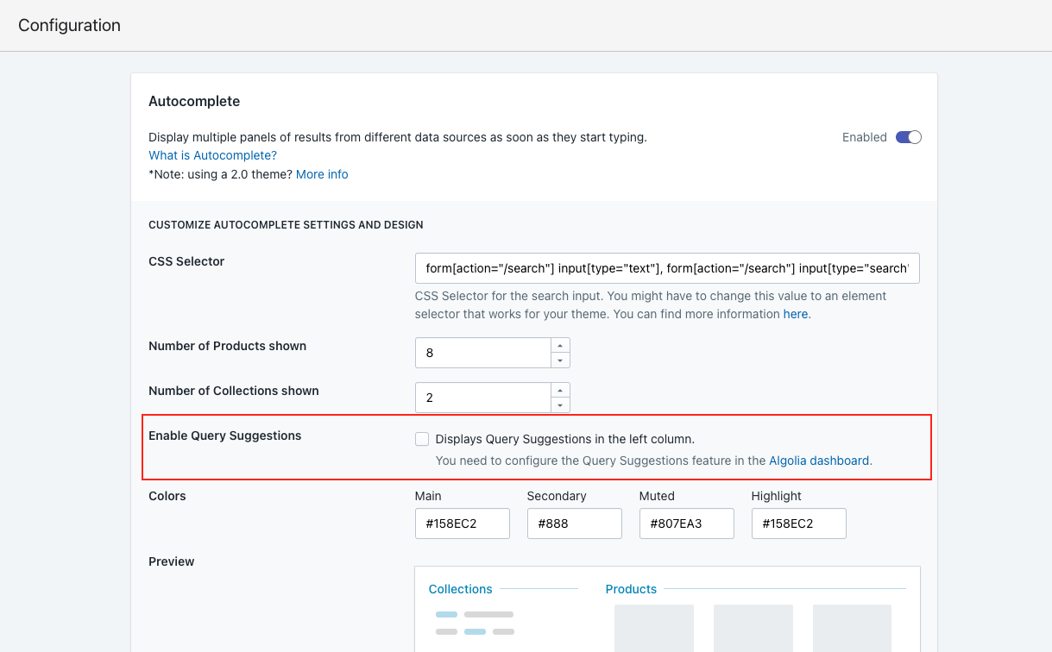Click the 'Displays Query Suggestions in the left column' text
The height and width of the screenshot is (652, 1052).
click(x=565, y=439)
